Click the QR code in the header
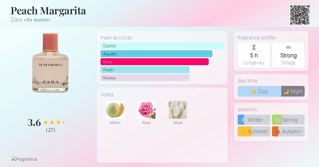Image resolution: width=319 pixels, height=167 pixels. click(x=300, y=15)
